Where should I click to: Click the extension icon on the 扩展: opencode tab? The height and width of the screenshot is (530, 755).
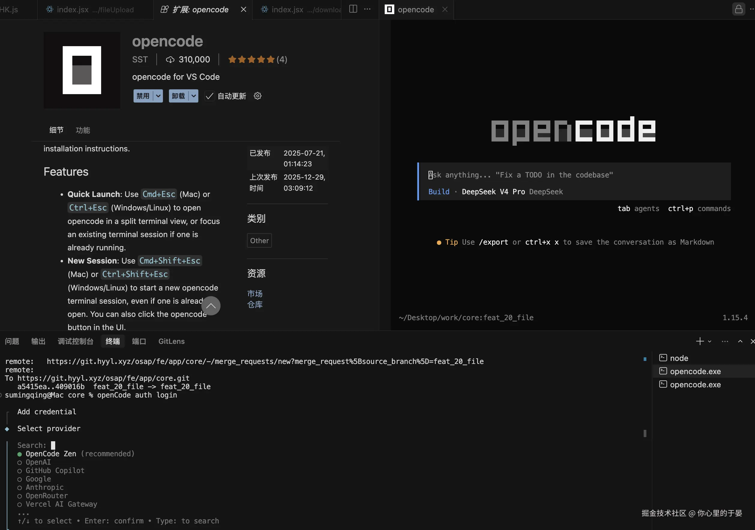pos(164,9)
